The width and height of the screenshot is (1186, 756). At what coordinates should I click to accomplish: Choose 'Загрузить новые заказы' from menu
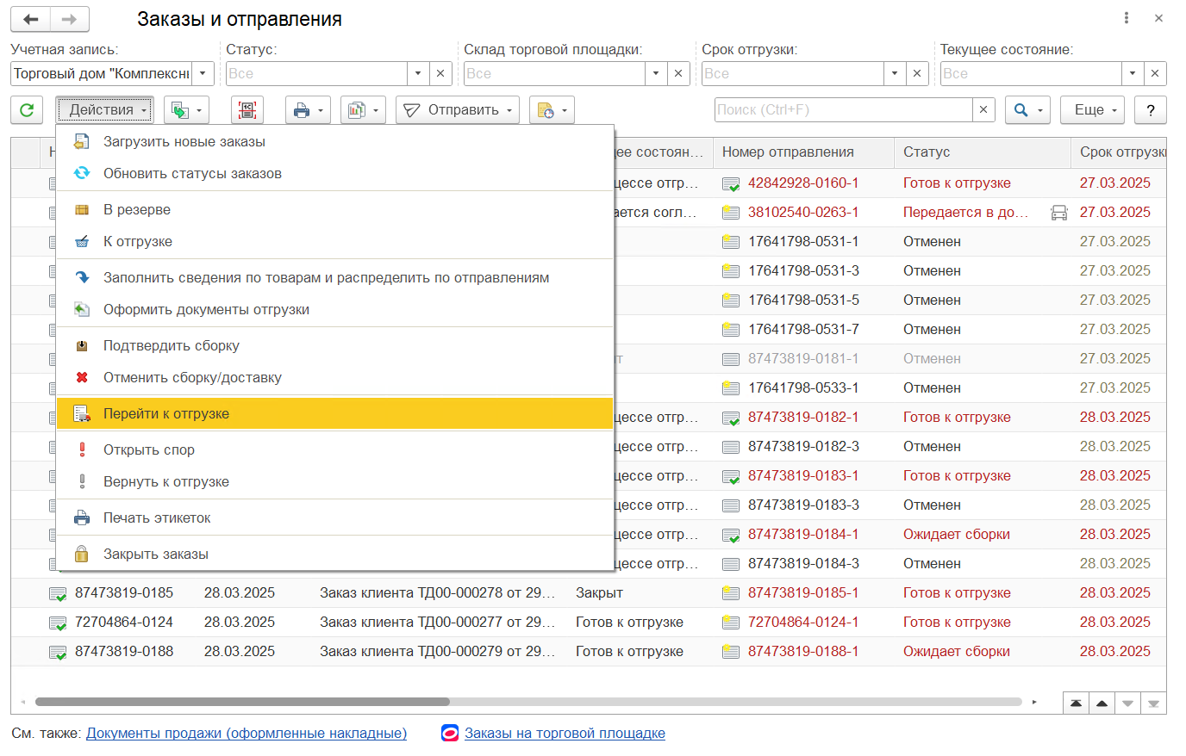tap(184, 142)
